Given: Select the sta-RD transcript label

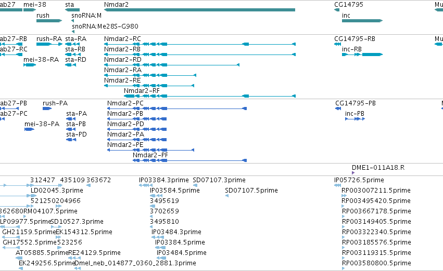Looking at the screenshot, I should click(x=75, y=59).
